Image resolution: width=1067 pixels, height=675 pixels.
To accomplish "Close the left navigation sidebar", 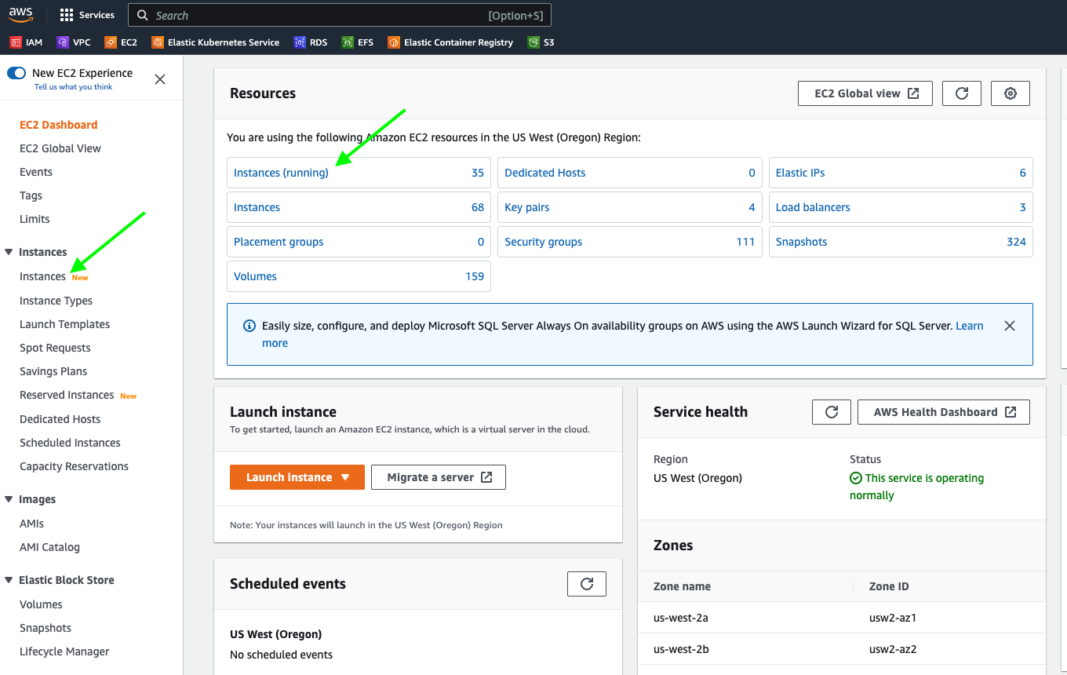I will click(x=160, y=79).
